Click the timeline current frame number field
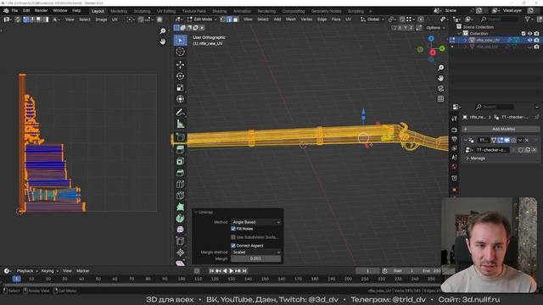The width and height of the screenshot is (543, 305). click(367, 271)
